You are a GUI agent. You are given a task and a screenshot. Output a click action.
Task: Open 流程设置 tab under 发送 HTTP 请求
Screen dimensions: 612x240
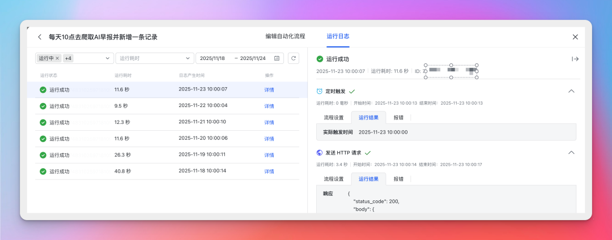point(334,179)
